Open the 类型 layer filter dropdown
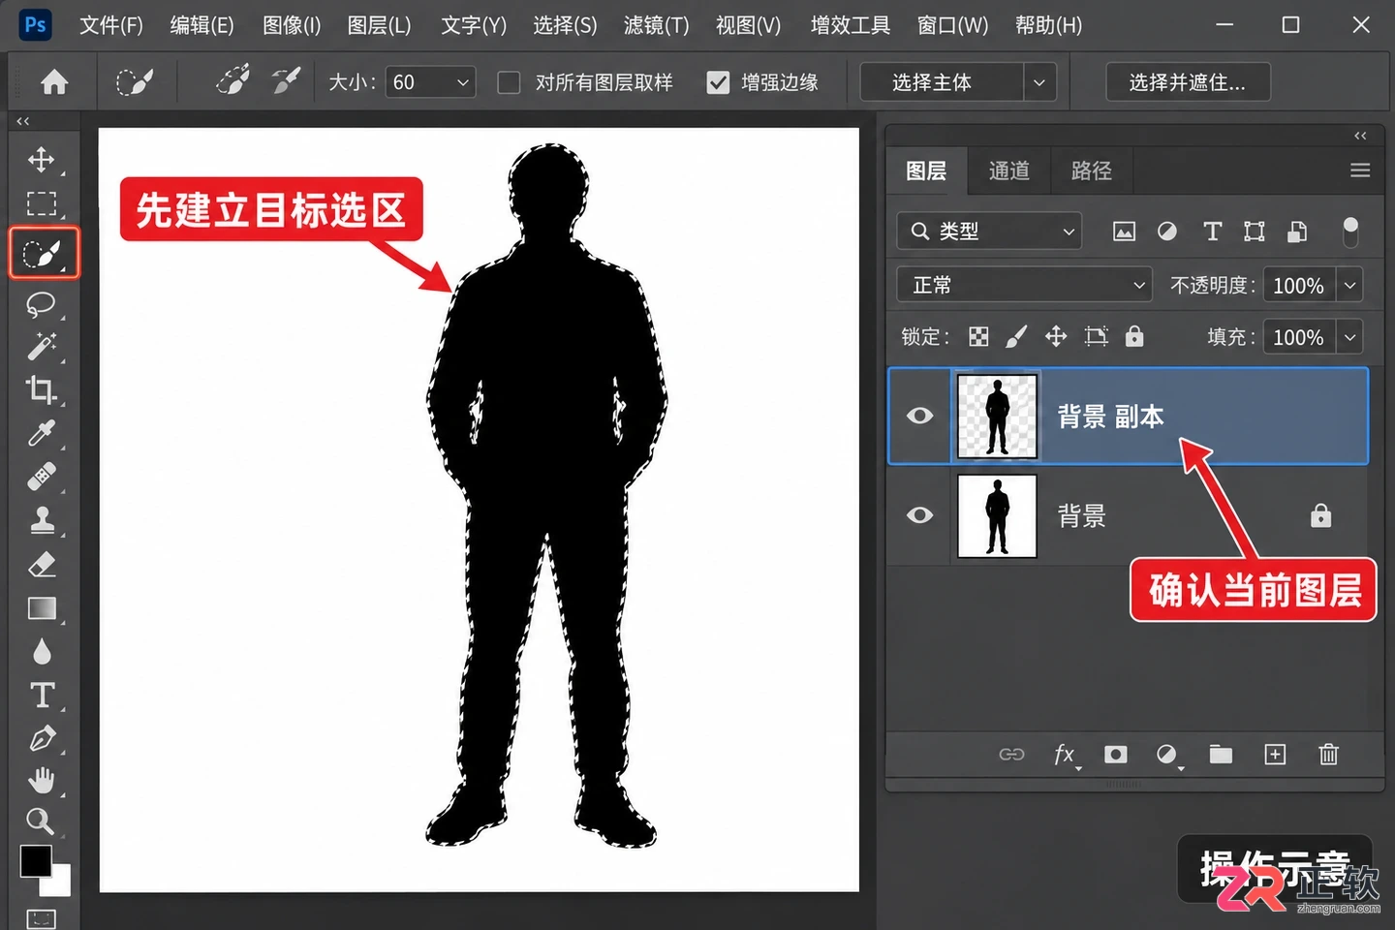Viewport: 1395px width, 930px height. tap(989, 232)
